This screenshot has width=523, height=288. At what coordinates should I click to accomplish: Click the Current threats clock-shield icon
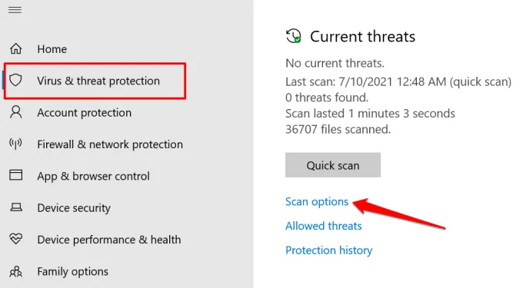tap(294, 36)
